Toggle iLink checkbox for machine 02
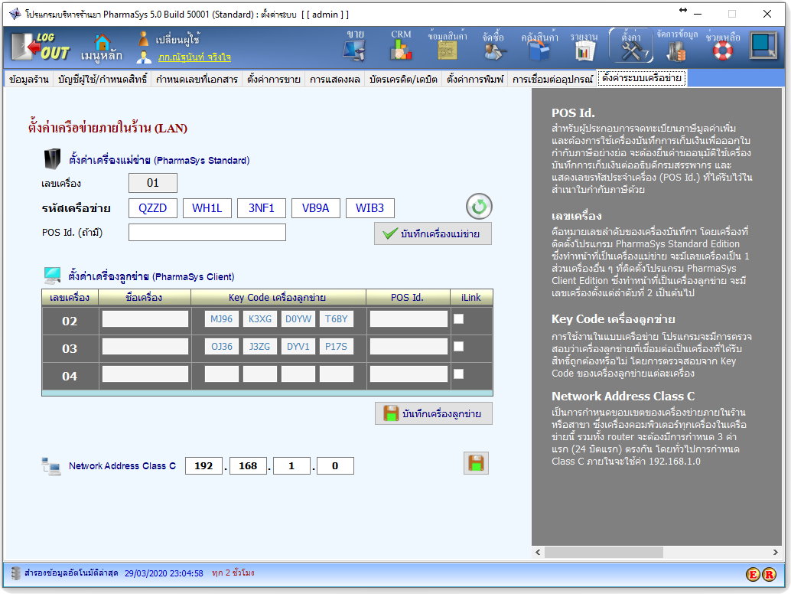Viewport: 791px width, 594px height. click(458, 319)
